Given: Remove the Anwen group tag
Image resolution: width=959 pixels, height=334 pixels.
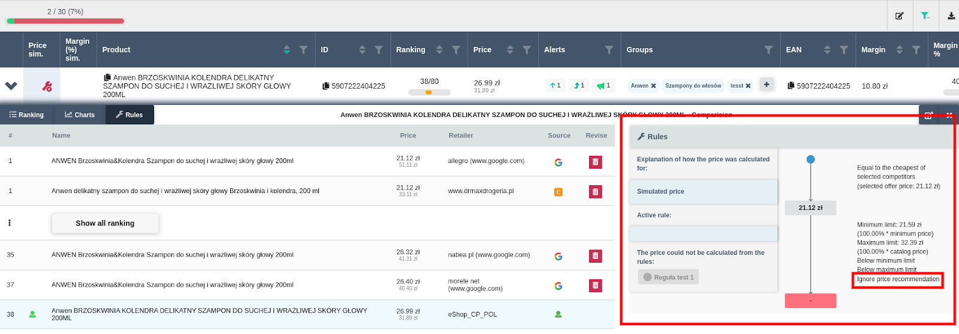Looking at the screenshot, I should (x=653, y=86).
